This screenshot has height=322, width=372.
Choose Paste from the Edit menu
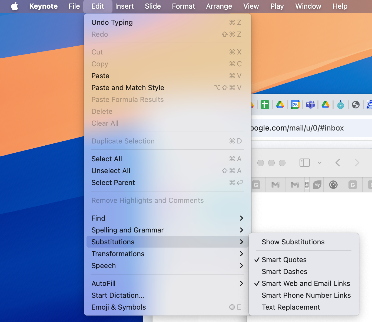(168, 76)
